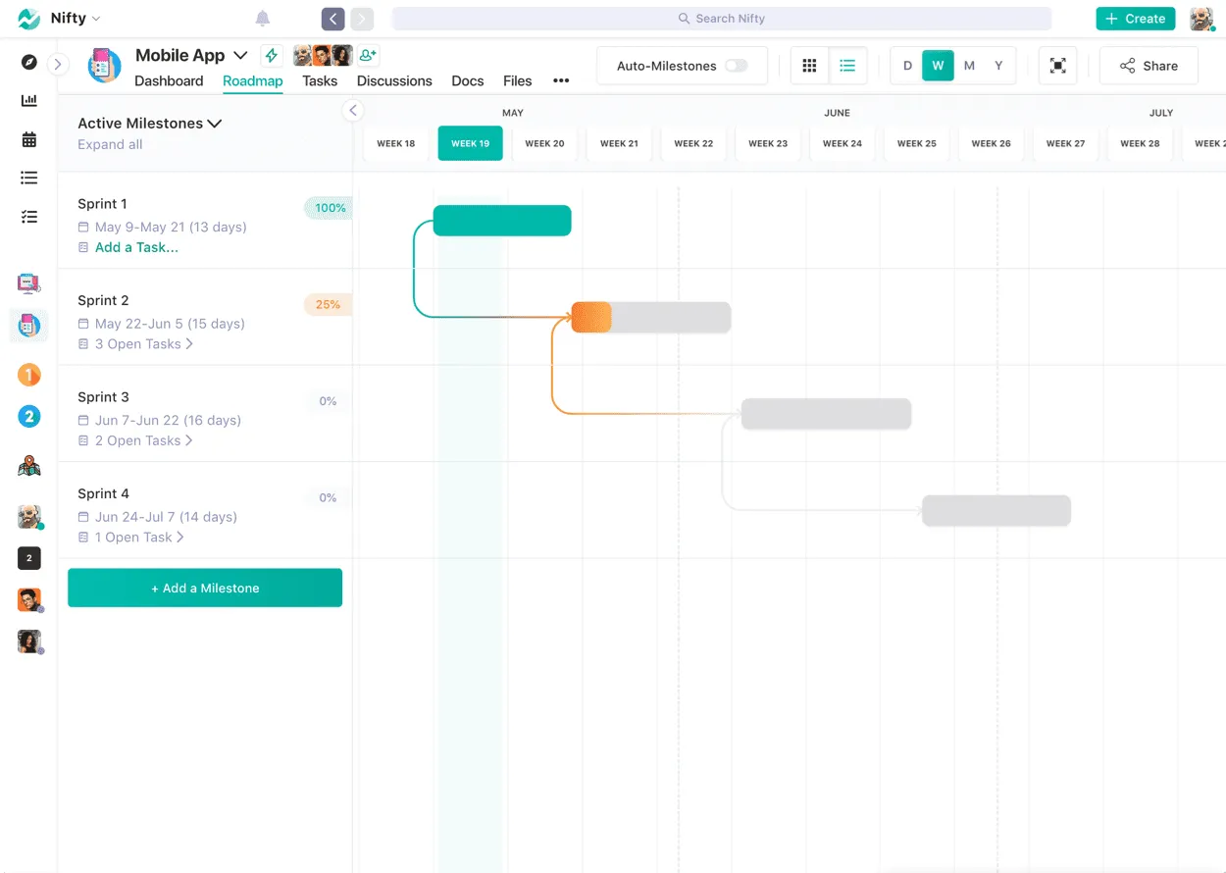Open the Mobile App project dropdown
Screen dimensions: 1226x873
[x=240, y=55]
